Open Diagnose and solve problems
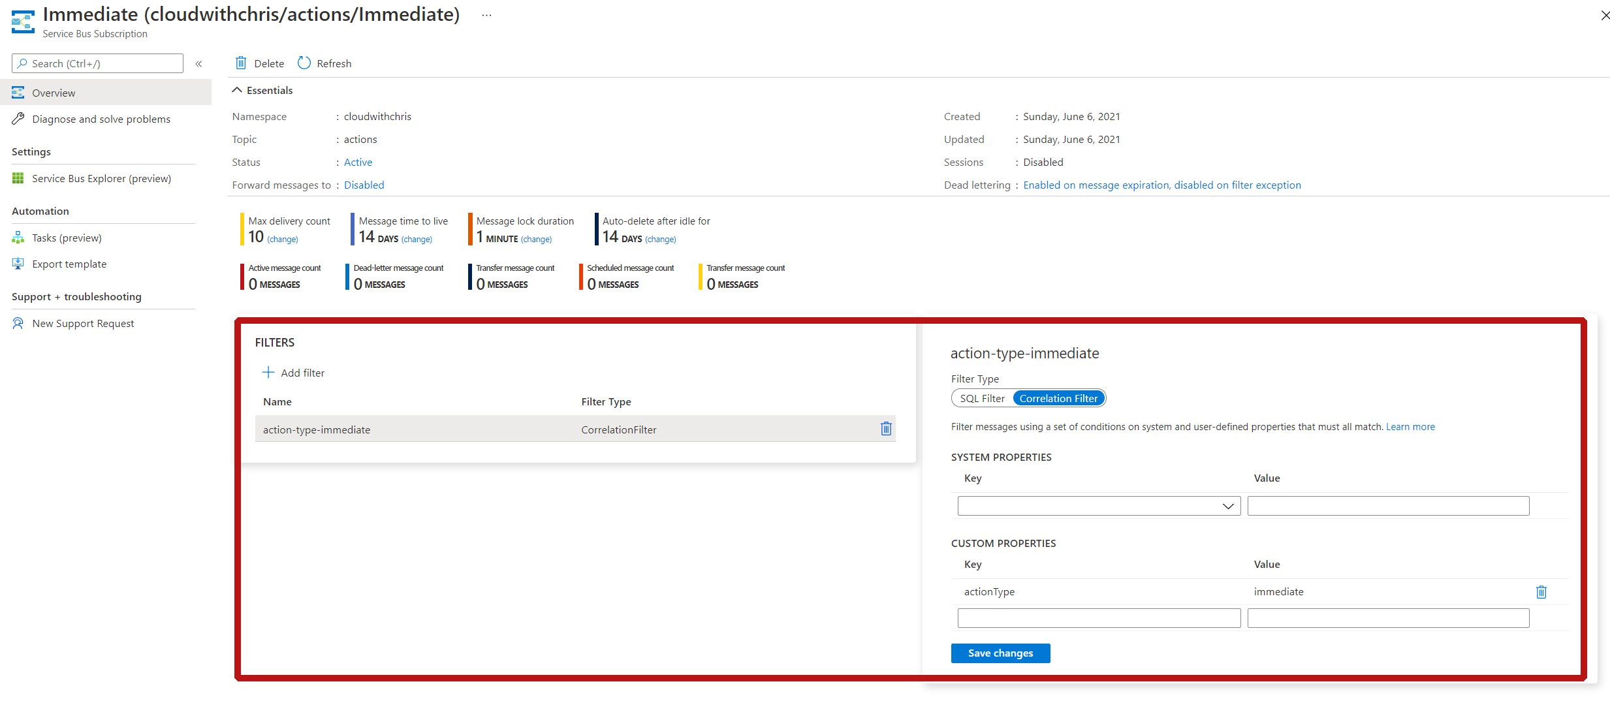Screen dimensions: 1610x701 (x=101, y=119)
